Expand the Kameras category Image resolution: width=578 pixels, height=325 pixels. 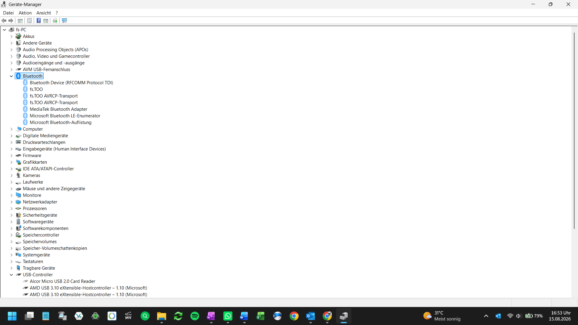pyautogui.click(x=11, y=175)
